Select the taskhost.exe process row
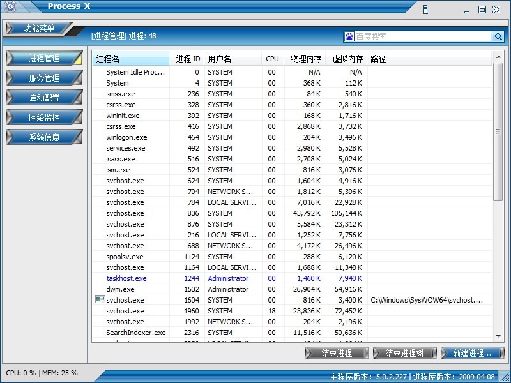 tap(126, 278)
